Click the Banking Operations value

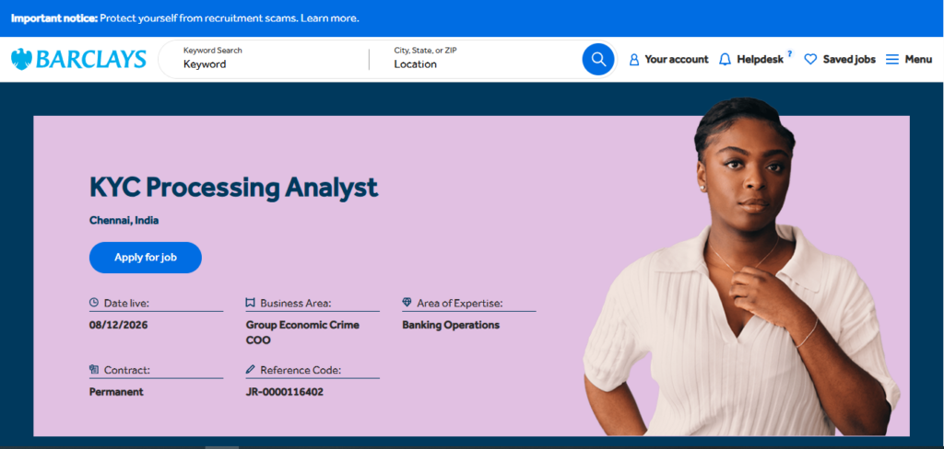pyautogui.click(x=451, y=325)
